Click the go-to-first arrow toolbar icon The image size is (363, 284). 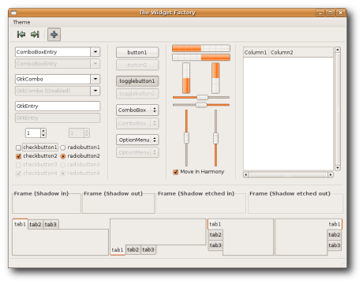(x=21, y=34)
